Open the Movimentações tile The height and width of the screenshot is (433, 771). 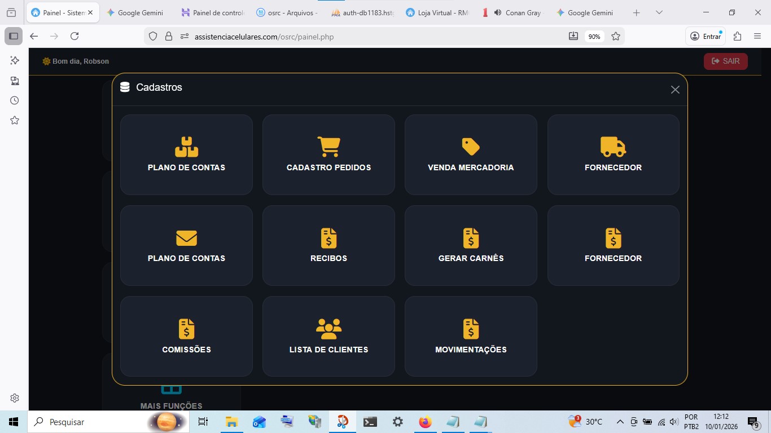[471, 337]
